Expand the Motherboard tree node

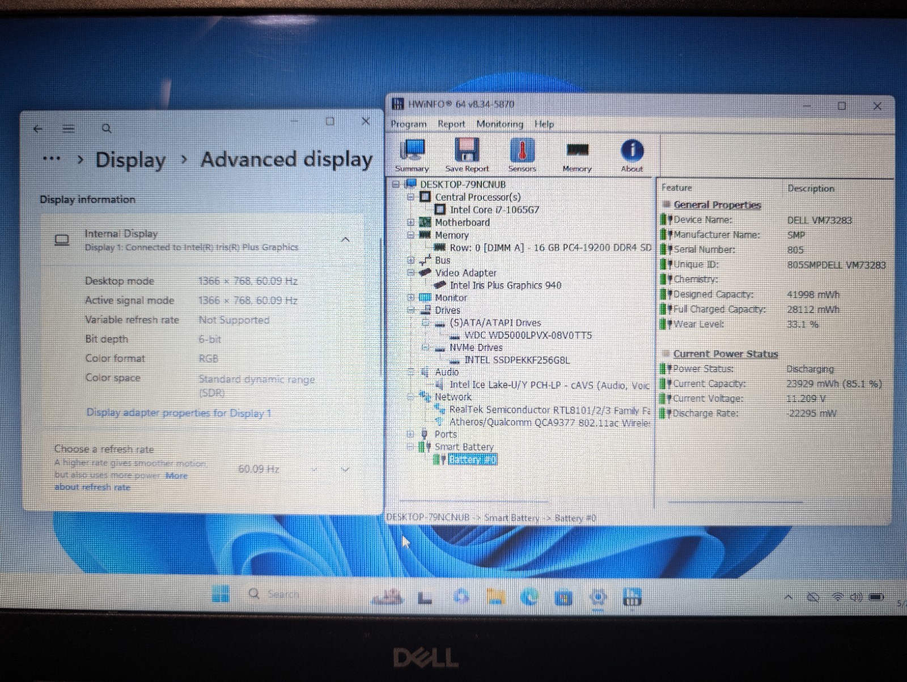point(411,223)
